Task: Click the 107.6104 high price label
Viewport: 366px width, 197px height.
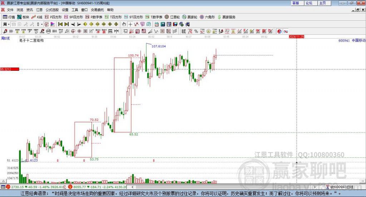Action: (159, 46)
